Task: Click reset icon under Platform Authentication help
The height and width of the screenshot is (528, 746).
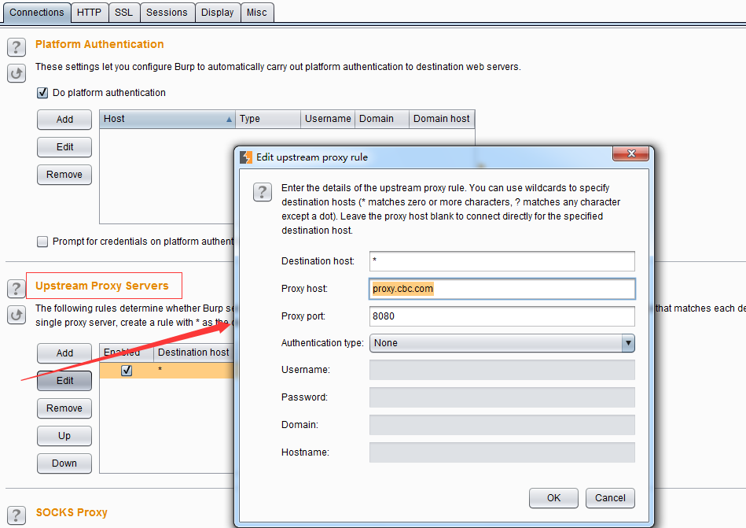Action: pos(17,73)
